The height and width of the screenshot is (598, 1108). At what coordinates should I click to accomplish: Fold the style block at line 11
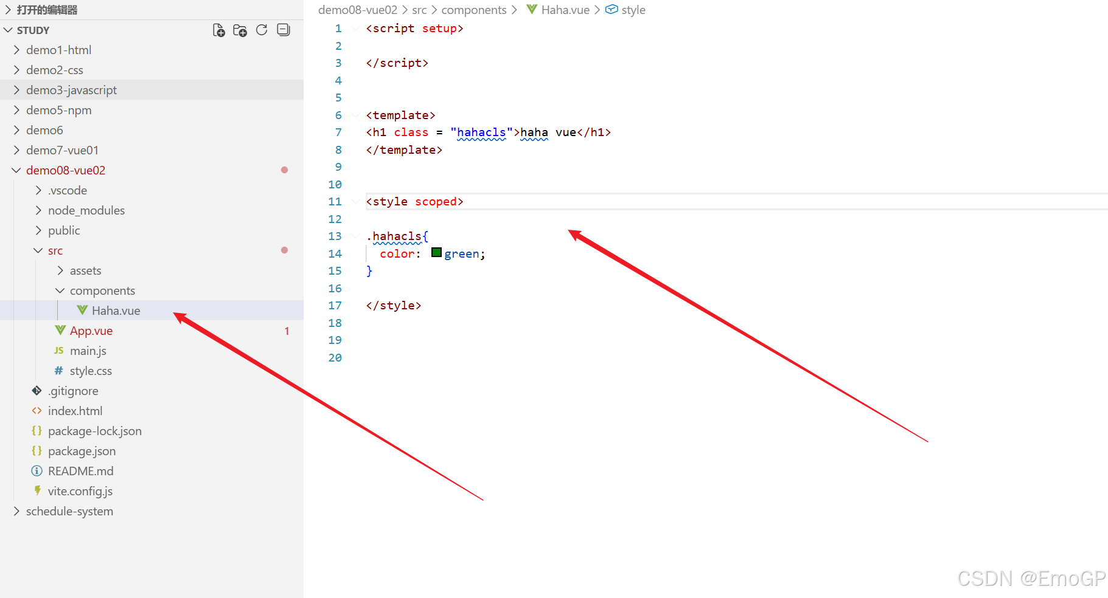[x=355, y=201]
